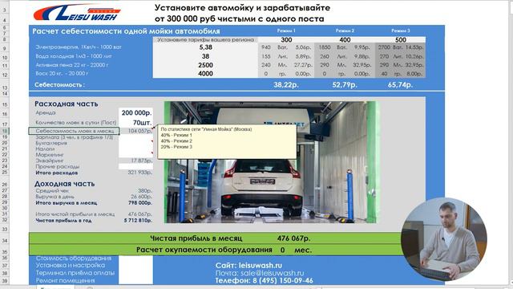513x289 pixels.
Task: Select row 16 via its row header
Action: click(5, 114)
